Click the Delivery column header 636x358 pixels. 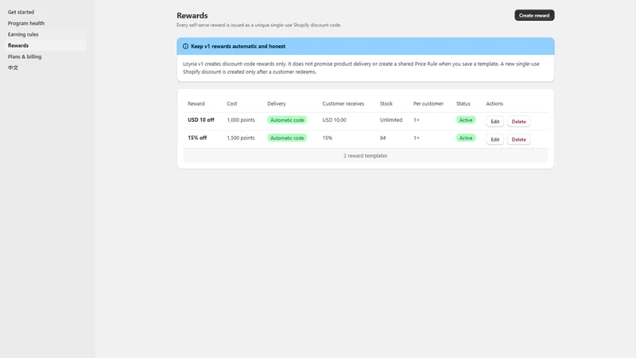click(x=276, y=104)
